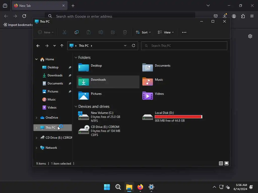258x193 pixels.
Task: Collapse the Devices and drives group
Action: [x=76, y=107]
